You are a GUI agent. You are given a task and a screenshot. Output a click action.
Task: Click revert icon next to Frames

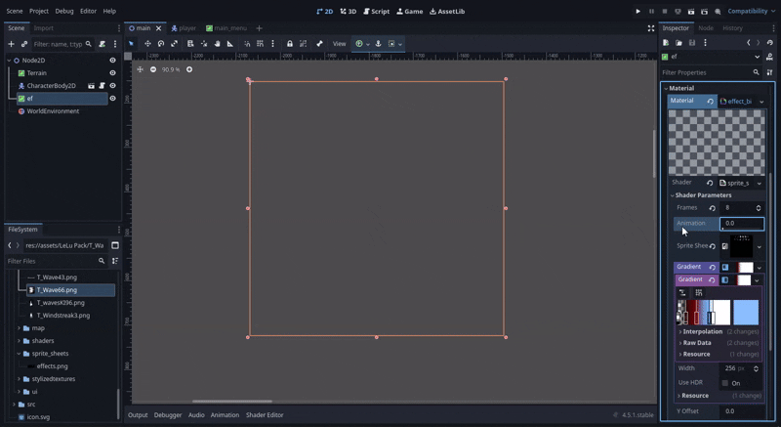click(712, 208)
